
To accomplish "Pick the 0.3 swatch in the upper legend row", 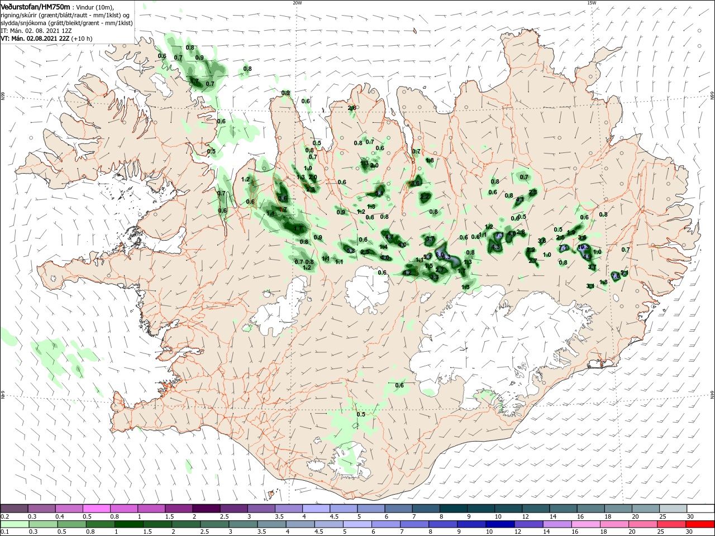I will (41, 508).
